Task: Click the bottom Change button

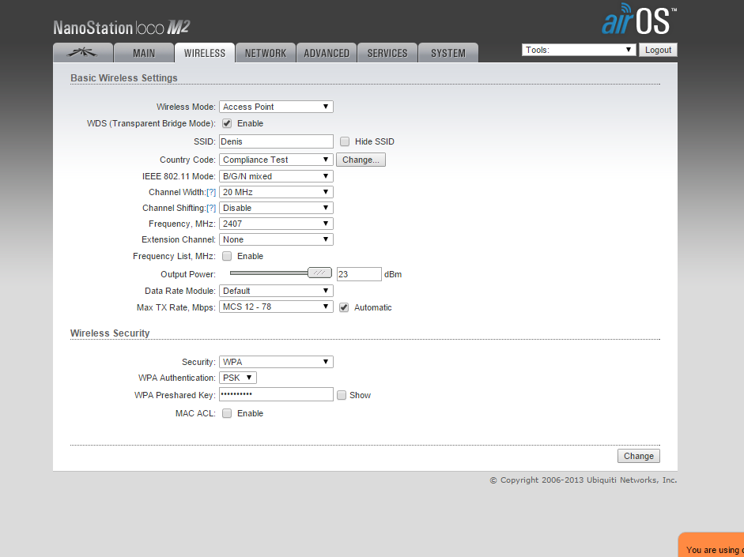Action: tap(638, 456)
